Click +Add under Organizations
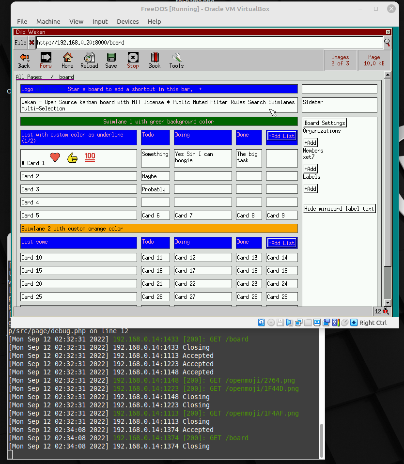 (311, 142)
